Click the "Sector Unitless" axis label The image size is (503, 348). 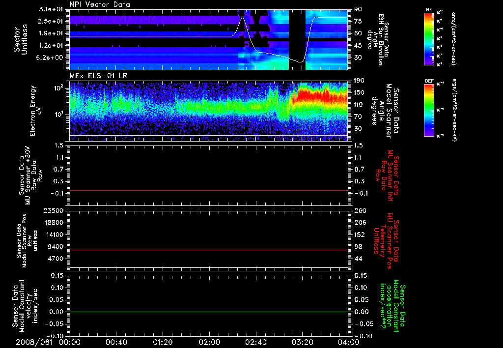[21, 39]
